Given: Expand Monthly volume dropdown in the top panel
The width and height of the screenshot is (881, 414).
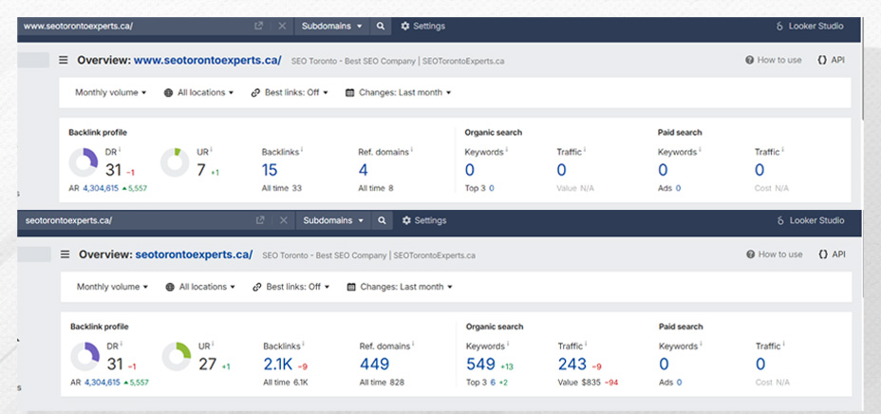Looking at the screenshot, I should pyautogui.click(x=111, y=93).
